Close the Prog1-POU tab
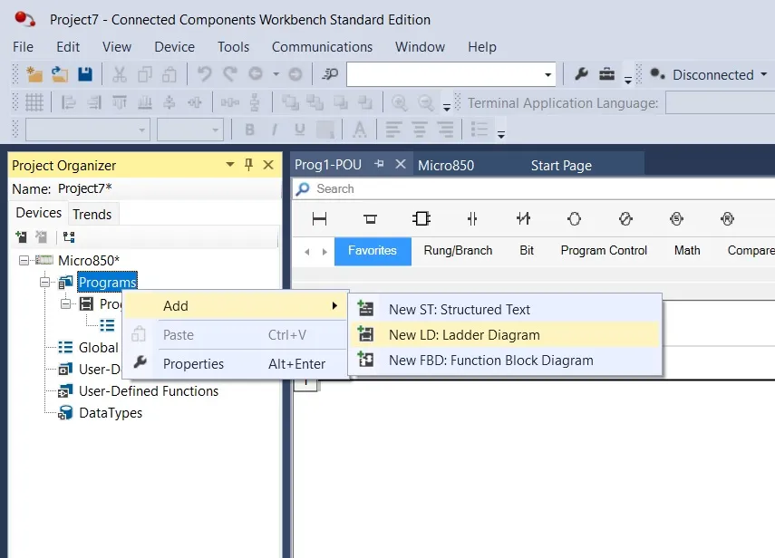The image size is (775, 558). (401, 164)
